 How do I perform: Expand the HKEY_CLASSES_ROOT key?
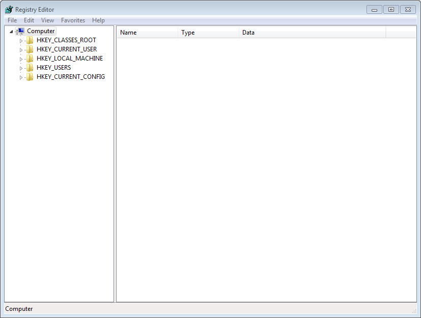pyautogui.click(x=21, y=41)
